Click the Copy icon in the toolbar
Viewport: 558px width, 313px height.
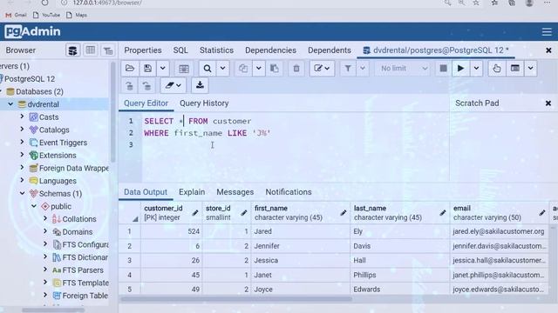click(x=243, y=69)
